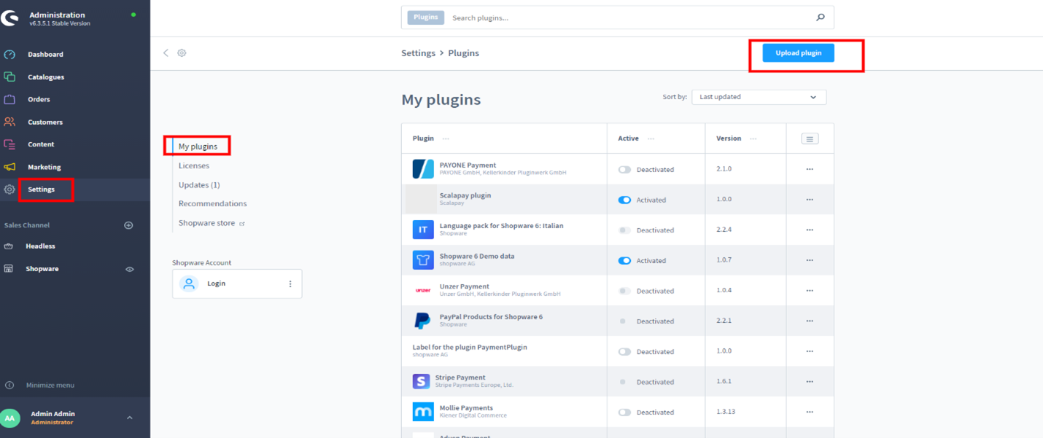
Task: Open Active column header options
Action: pos(651,138)
